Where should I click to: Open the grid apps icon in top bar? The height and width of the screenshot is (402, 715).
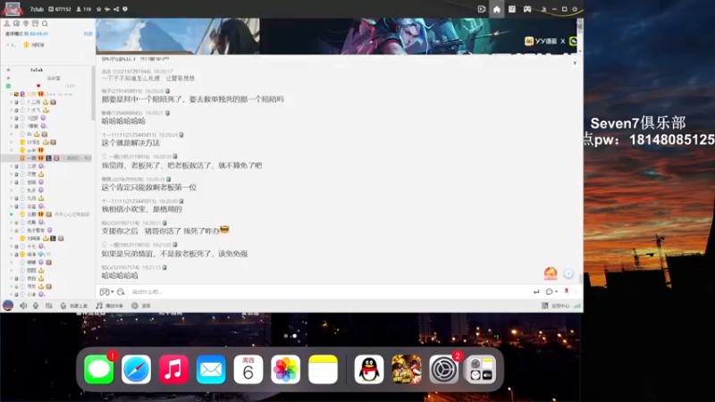coord(512,9)
